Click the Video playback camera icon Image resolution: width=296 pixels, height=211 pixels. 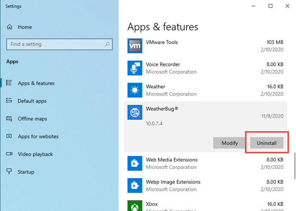tap(9, 154)
